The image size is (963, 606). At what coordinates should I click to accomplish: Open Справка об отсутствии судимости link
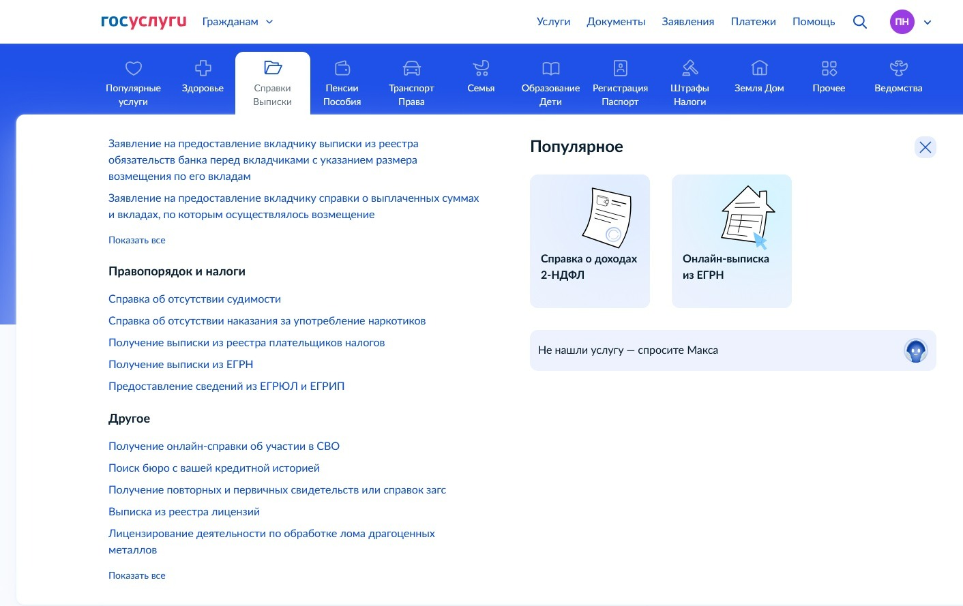(194, 299)
